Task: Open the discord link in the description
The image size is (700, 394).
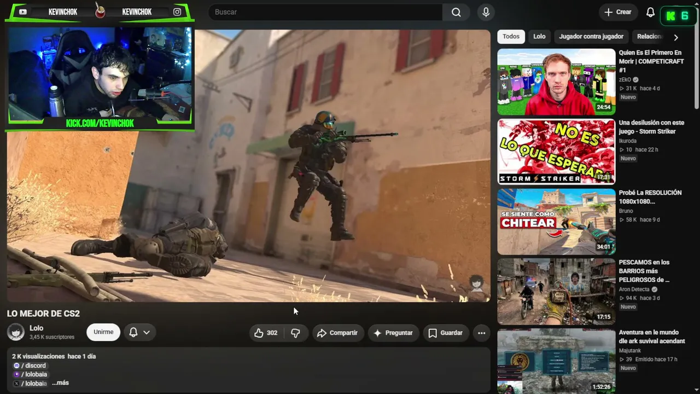Action: 30,366
